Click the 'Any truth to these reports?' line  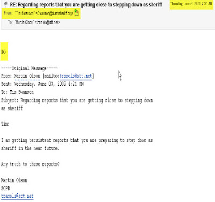[30, 164]
